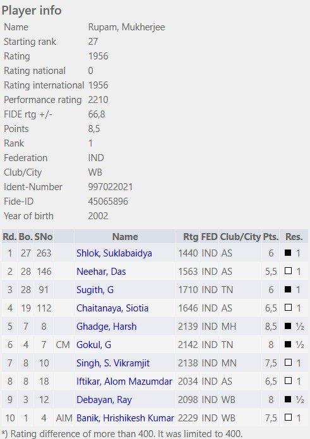Viewport: 310px width, 439px height.
Task: Open Iftikar, Alom Mazumdar player link
Action: click(124, 382)
